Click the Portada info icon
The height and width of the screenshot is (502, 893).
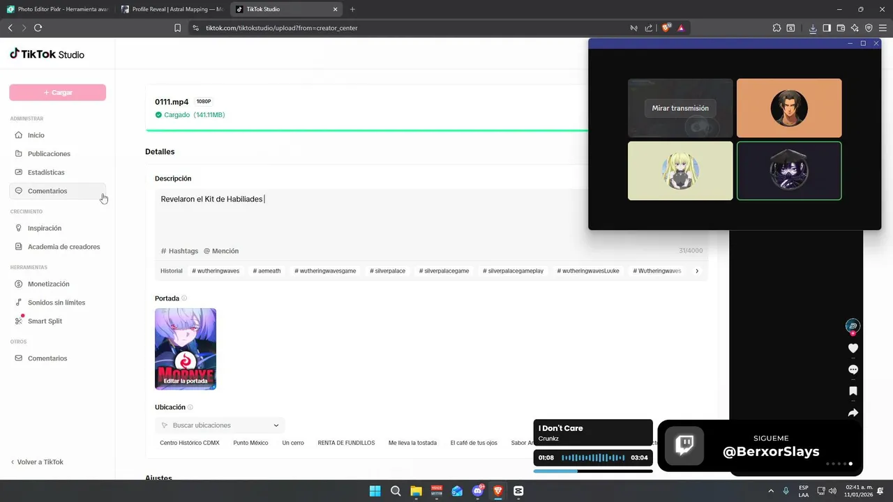(x=184, y=298)
